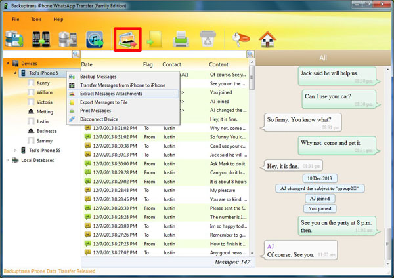The image size is (394, 278).
Task: Select the 'Remember to g...' message row
Action: [x=166, y=235]
